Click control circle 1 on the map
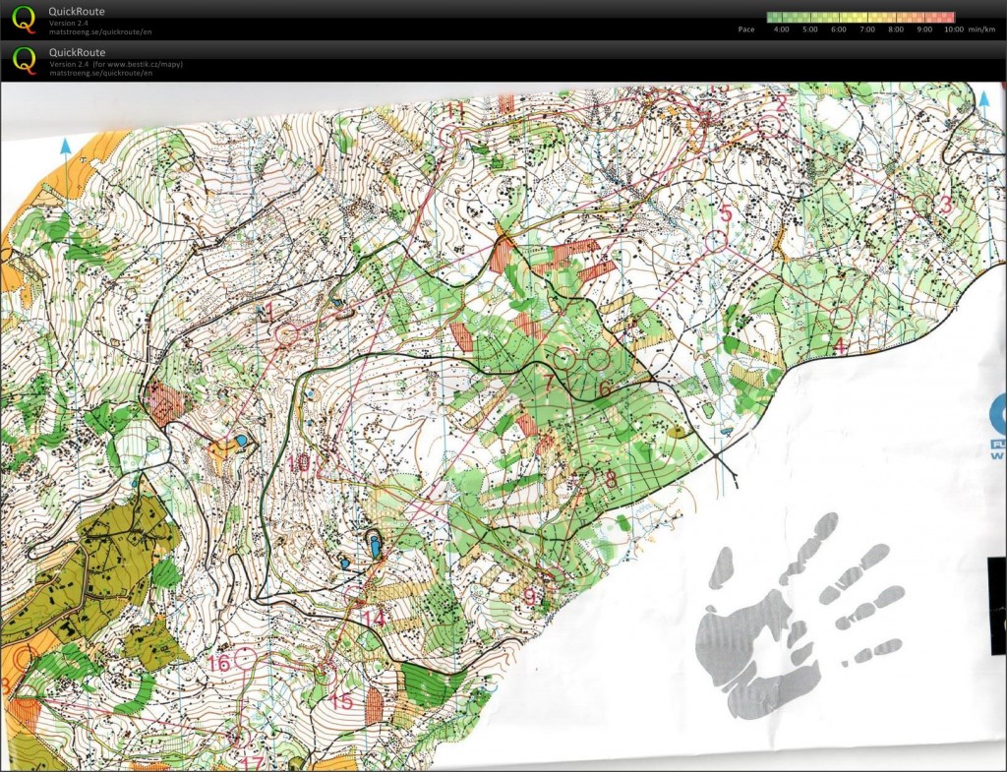The height and width of the screenshot is (772, 1007). (286, 335)
